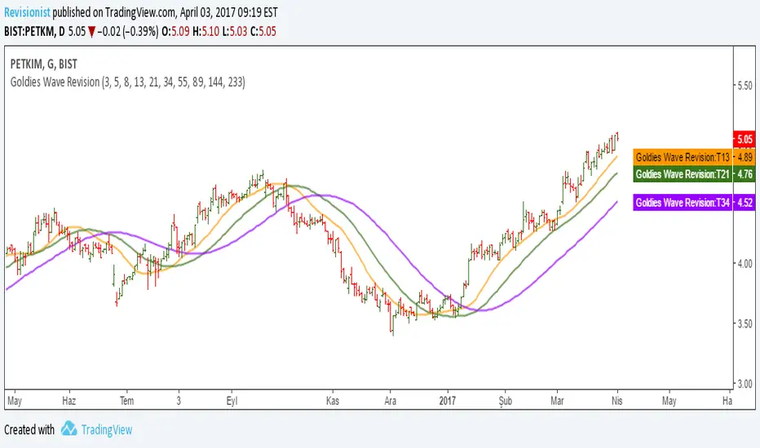Select the purple Goldies Wave Revision:T34 label
The width and height of the screenshot is (760, 448).
(681, 203)
